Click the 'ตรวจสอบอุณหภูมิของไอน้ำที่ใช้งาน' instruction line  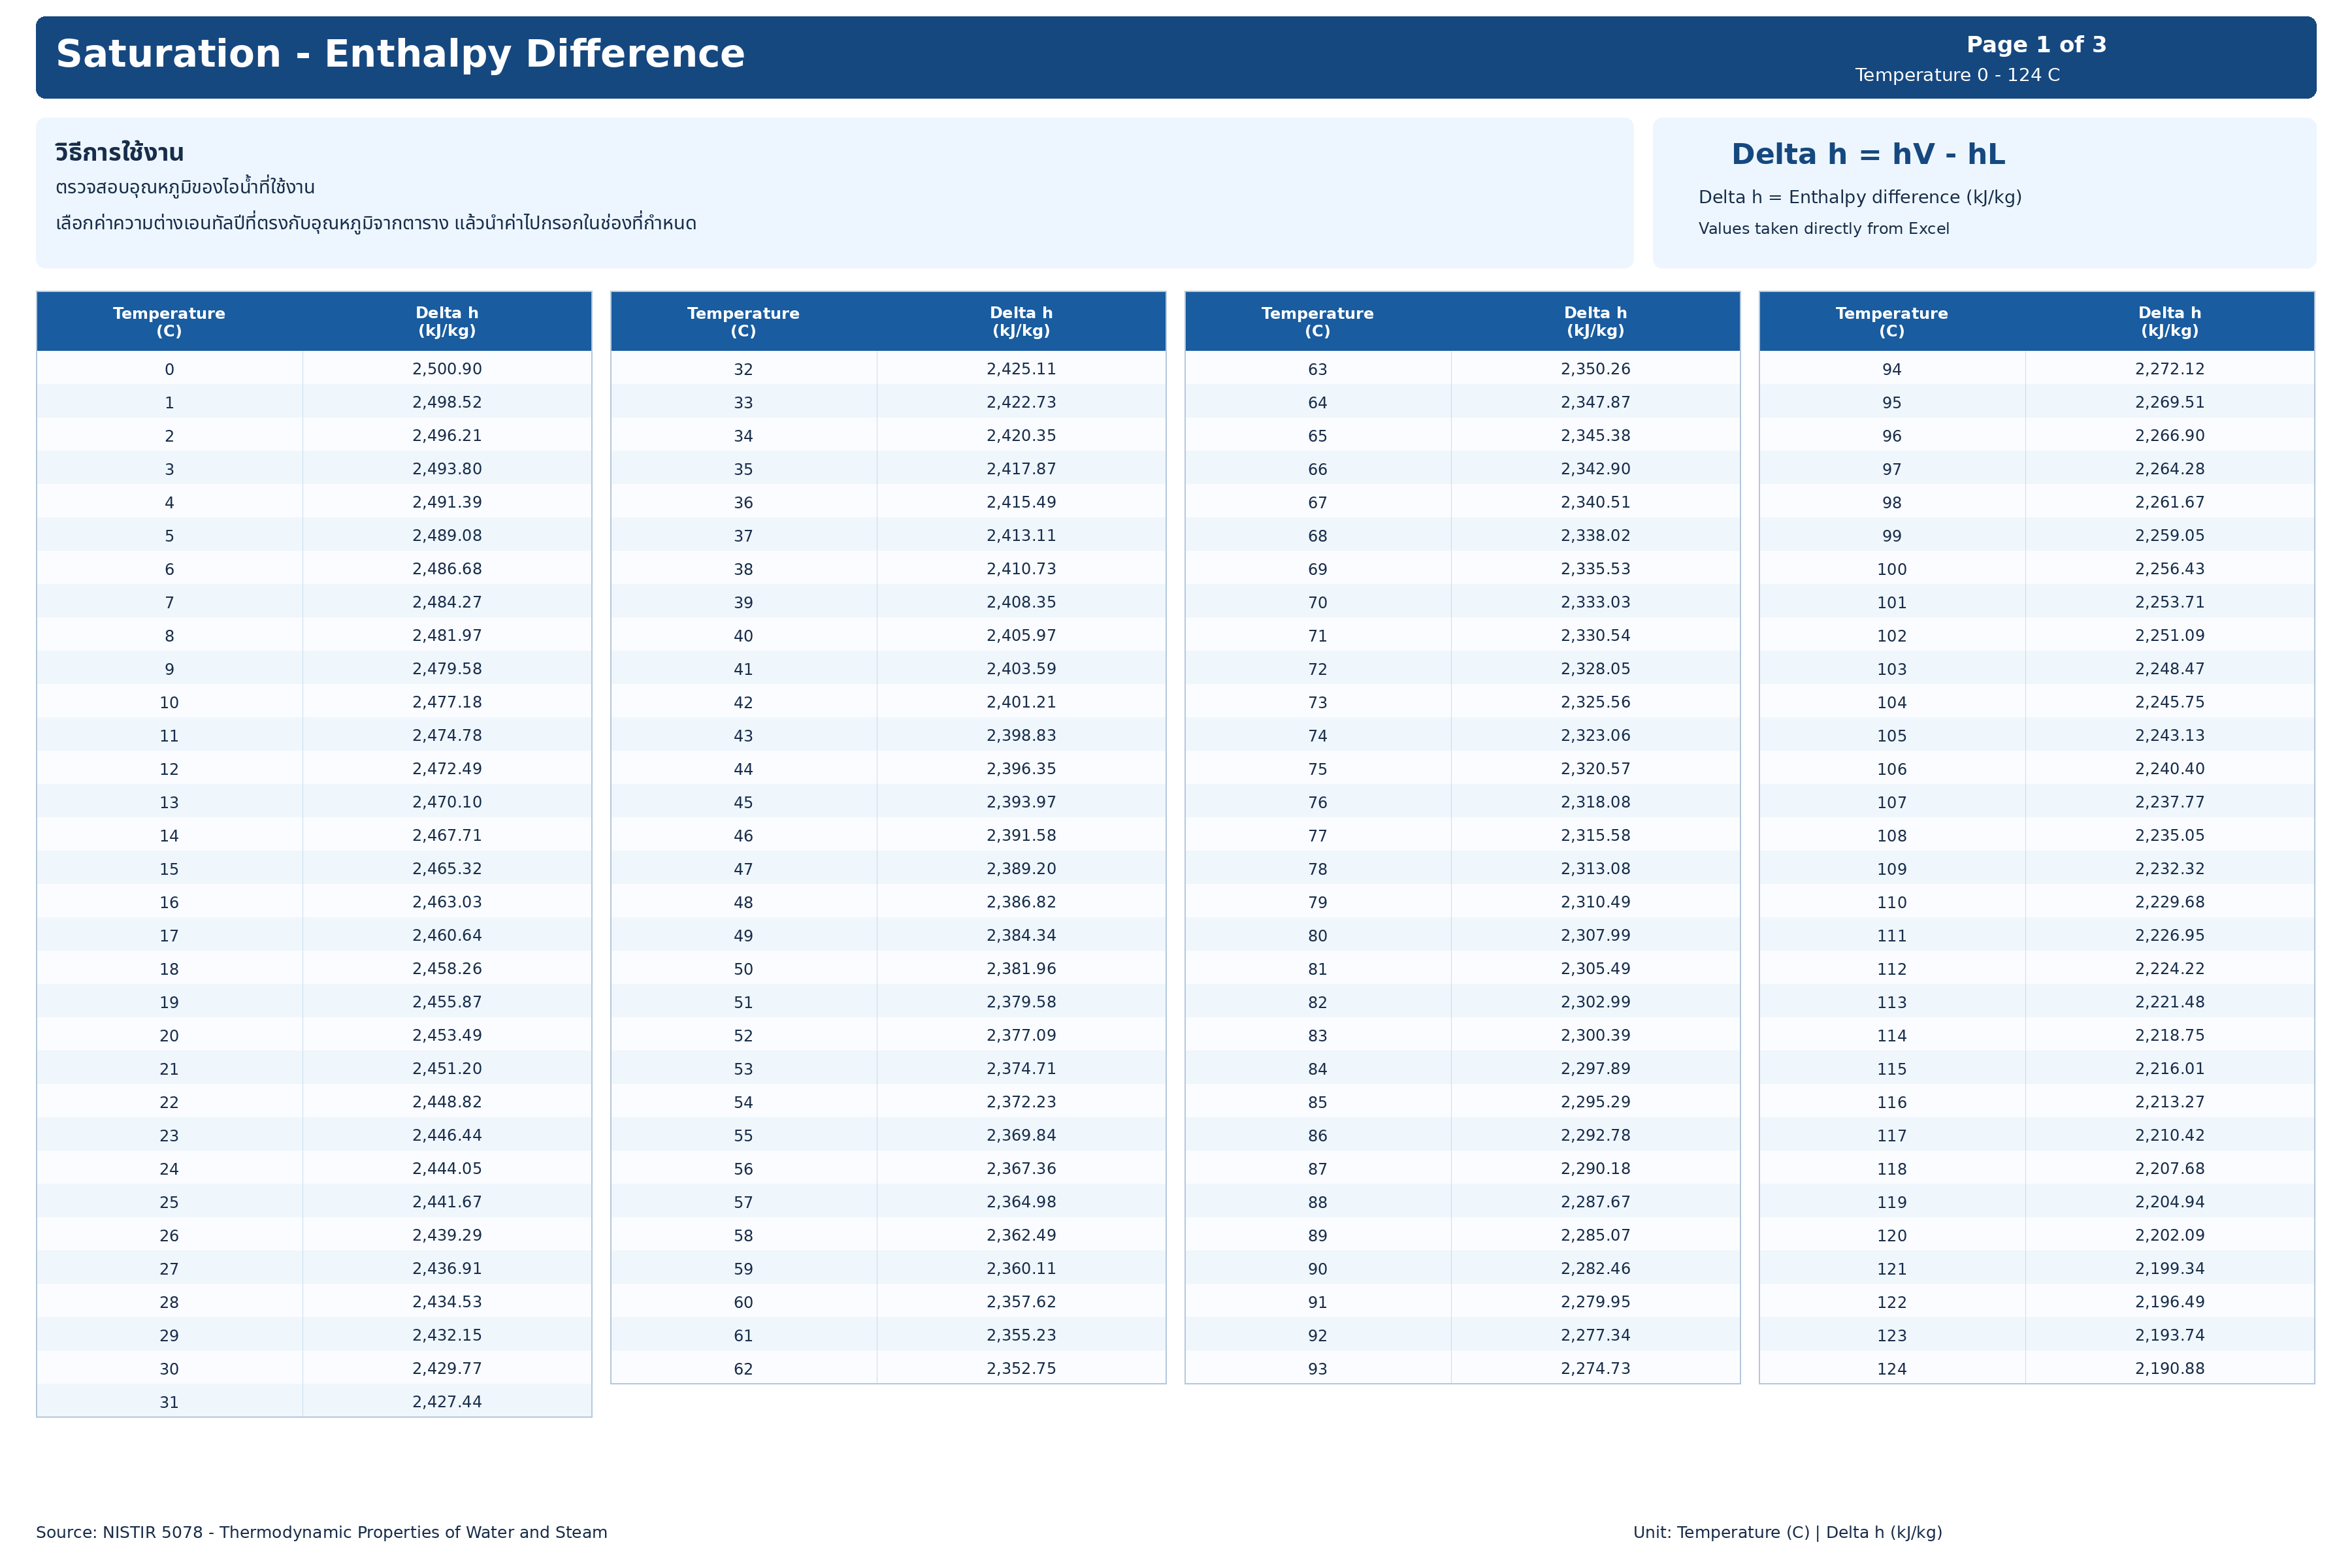185,187
